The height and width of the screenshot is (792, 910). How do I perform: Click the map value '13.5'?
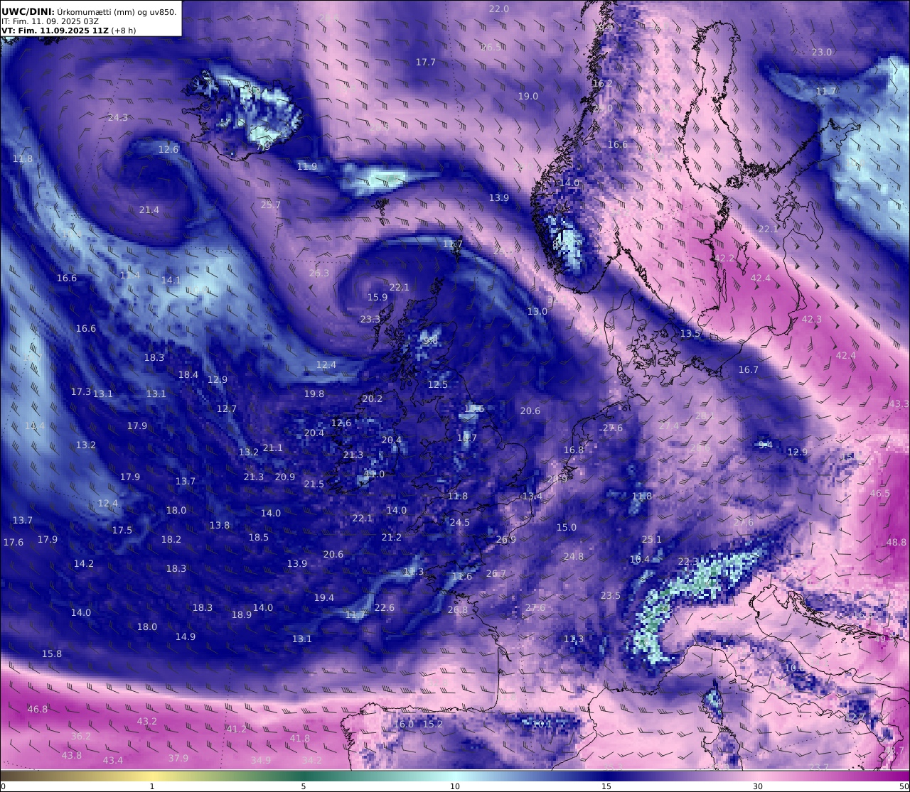point(690,333)
